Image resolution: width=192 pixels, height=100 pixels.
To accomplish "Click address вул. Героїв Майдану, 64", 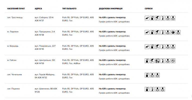I will pos(45,76).
